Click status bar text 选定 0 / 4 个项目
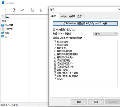Image resolution: width=120 pixels, height=107 pixels. click(x=9, y=105)
